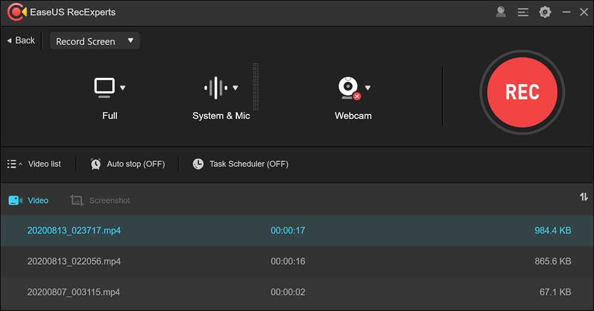Go Back to the previous screen
Image resolution: width=594 pixels, height=311 pixels.
(x=21, y=40)
